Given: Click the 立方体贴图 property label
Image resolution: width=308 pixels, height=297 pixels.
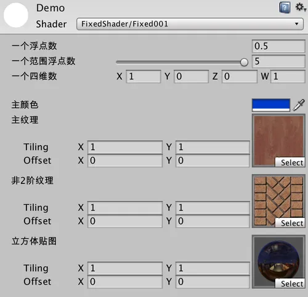Looking at the screenshot, I should 34,241.
